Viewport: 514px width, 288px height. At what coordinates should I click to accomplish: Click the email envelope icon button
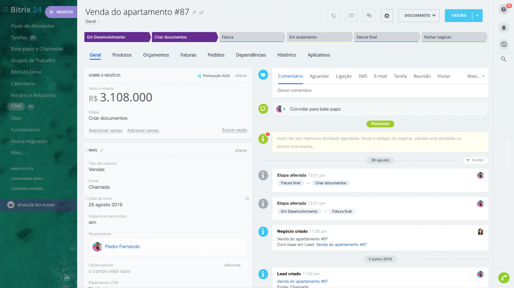(351, 16)
